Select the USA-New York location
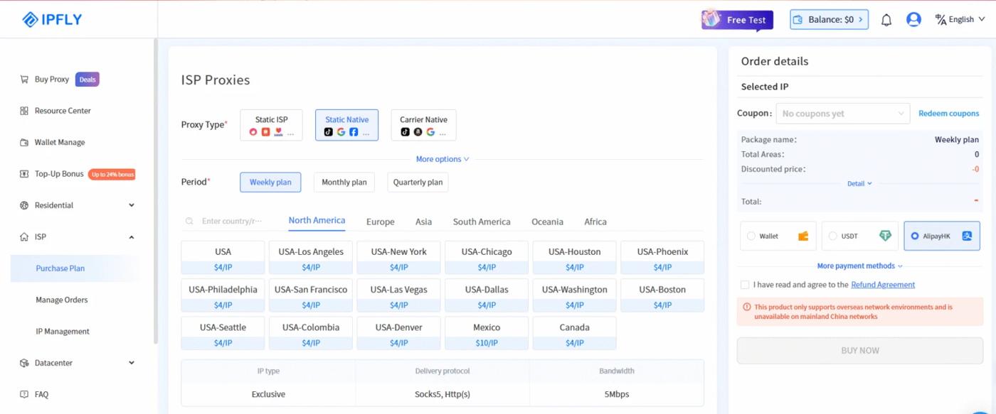The width and height of the screenshot is (996, 414). (398, 258)
